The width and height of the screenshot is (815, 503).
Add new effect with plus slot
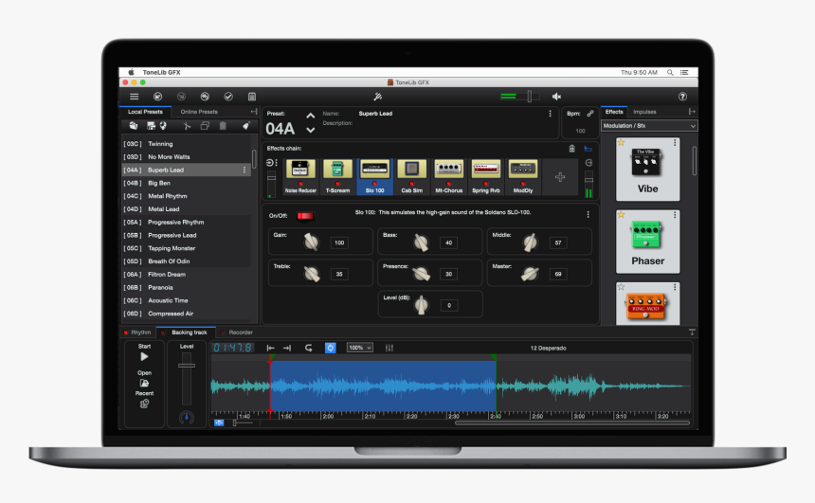pyautogui.click(x=560, y=177)
